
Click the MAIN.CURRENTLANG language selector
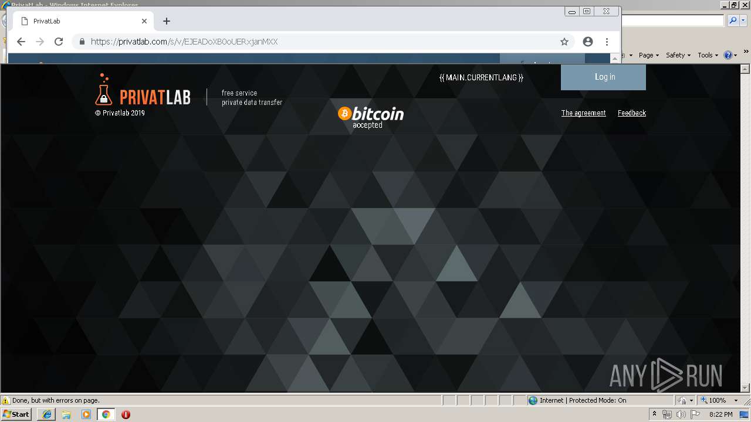[481, 77]
